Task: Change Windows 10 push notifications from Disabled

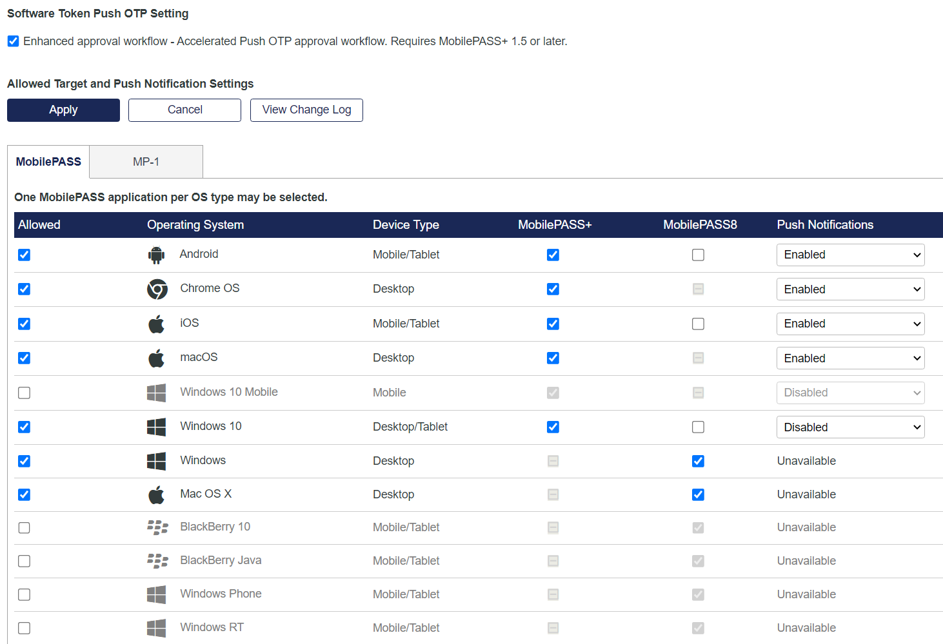Action: pos(850,427)
